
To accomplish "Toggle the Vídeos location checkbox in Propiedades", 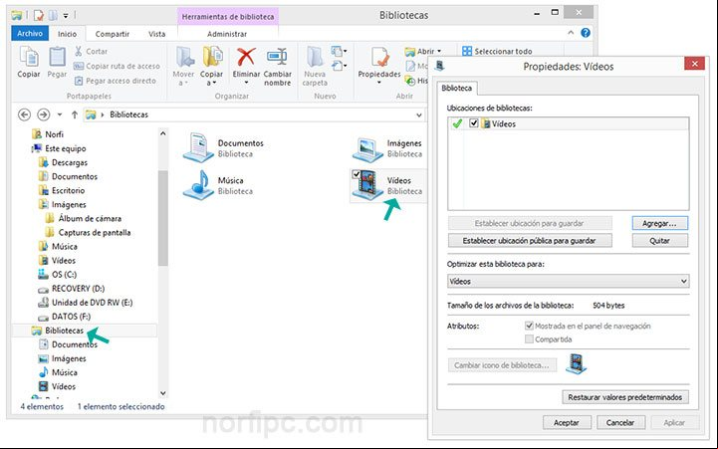I will (x=473, y=123).
